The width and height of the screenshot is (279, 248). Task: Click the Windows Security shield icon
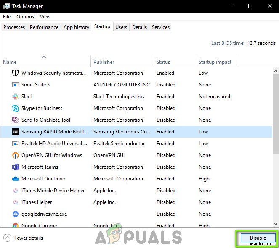(15, 73)
